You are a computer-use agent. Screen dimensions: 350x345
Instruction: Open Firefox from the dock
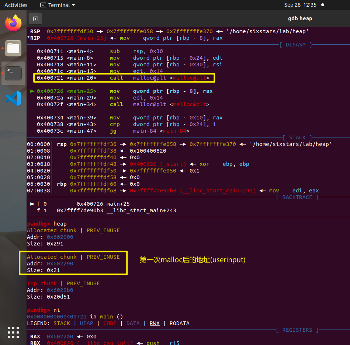13,23
